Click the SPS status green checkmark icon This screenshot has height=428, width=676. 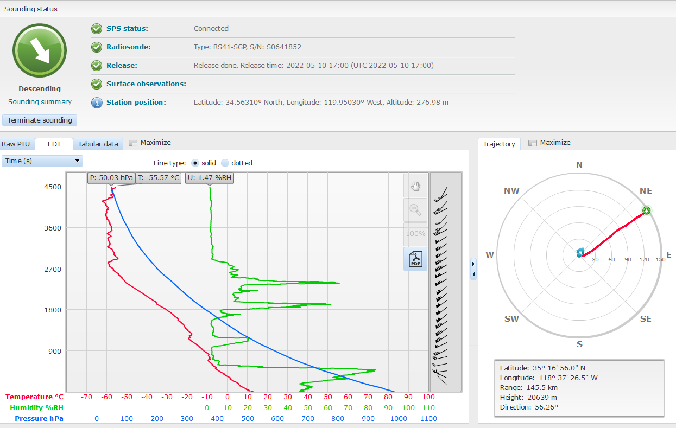tap(97, 29)
